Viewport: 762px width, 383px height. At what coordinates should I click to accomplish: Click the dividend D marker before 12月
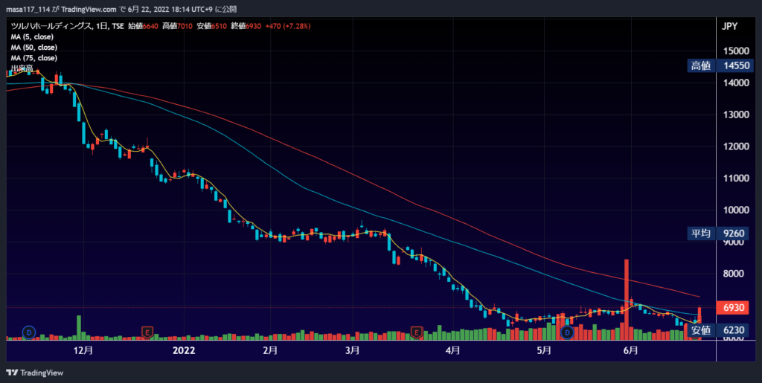[29, 332]
